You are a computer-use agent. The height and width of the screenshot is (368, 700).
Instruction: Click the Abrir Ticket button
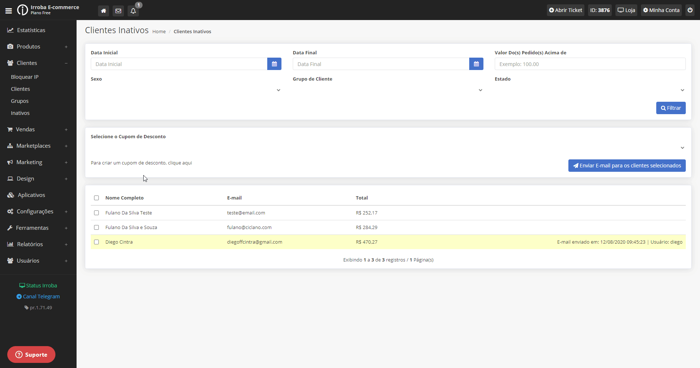[x=566, y=10]
